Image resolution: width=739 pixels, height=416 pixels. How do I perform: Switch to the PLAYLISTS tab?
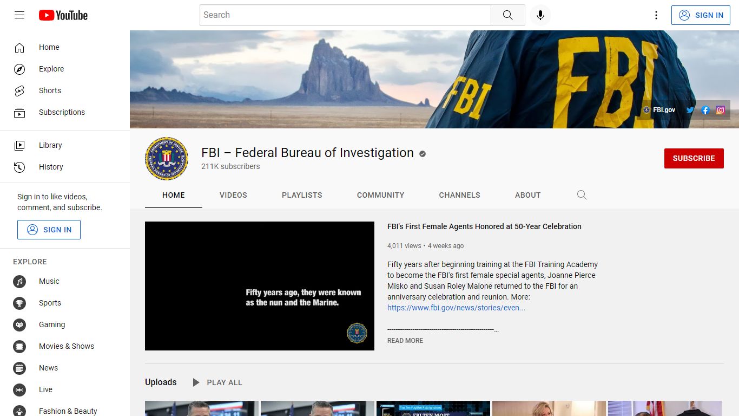click(302, 195)
